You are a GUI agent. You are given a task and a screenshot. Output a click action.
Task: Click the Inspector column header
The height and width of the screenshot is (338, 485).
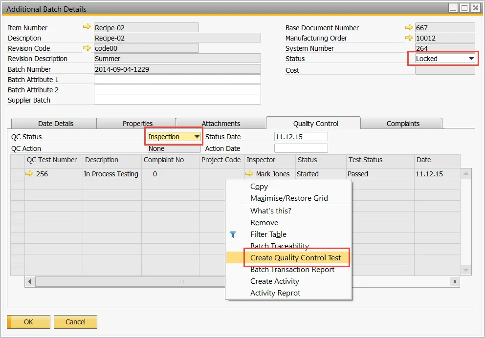(x=270, y=160)
